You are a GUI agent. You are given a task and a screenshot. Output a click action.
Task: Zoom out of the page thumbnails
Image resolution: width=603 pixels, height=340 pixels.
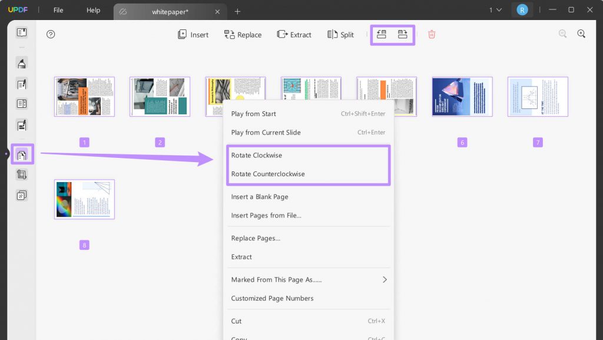tap(562, 34)
